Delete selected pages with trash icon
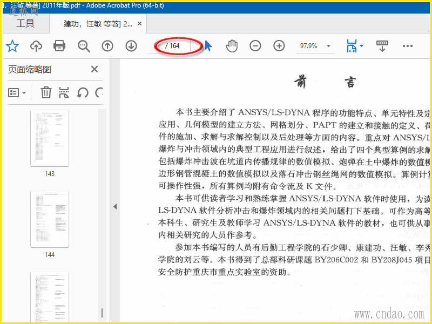The width and height of the screenshot is (432, 324). tap(46, 92)
